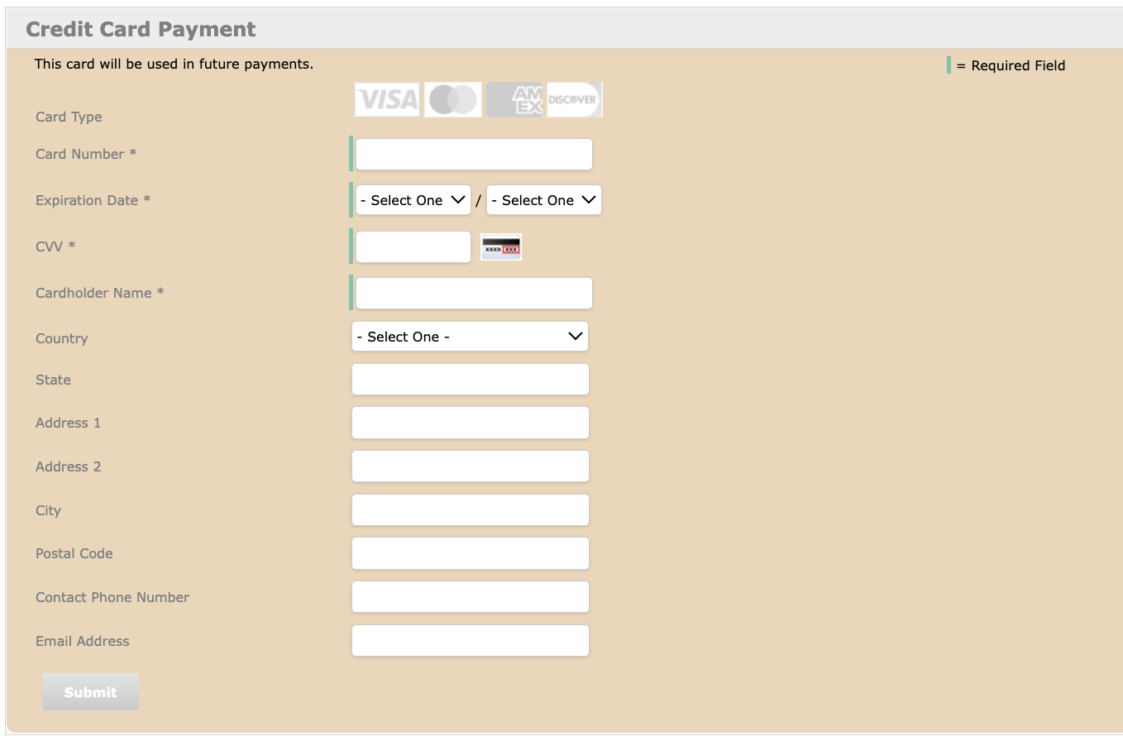1123x741 pixels.
Task: Click the Address 1 input field
Action: (x=470, y=422)
